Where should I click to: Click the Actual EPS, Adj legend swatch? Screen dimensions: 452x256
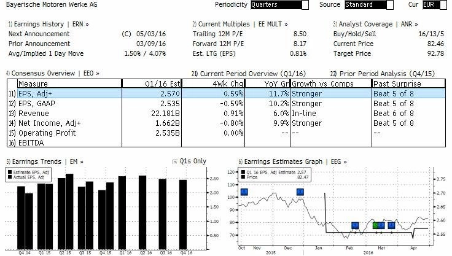click(10, 177)
